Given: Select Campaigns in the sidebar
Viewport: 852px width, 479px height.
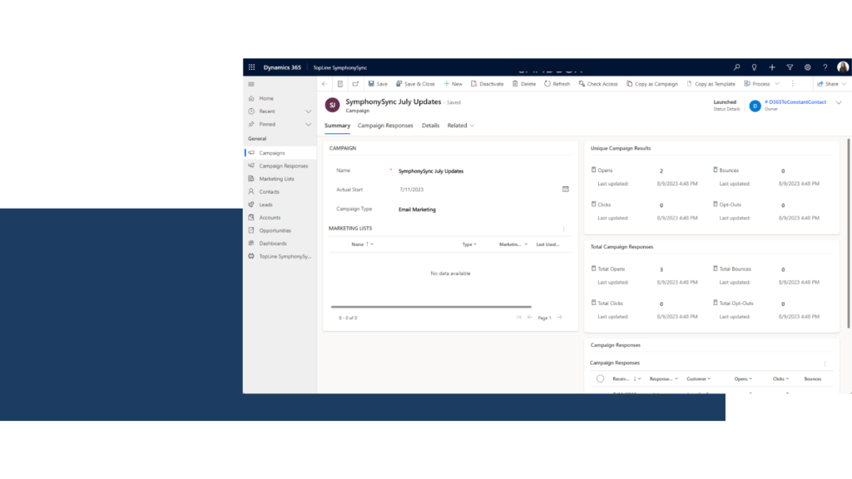Looking at the screenshot, I should (x=280, y=153).
